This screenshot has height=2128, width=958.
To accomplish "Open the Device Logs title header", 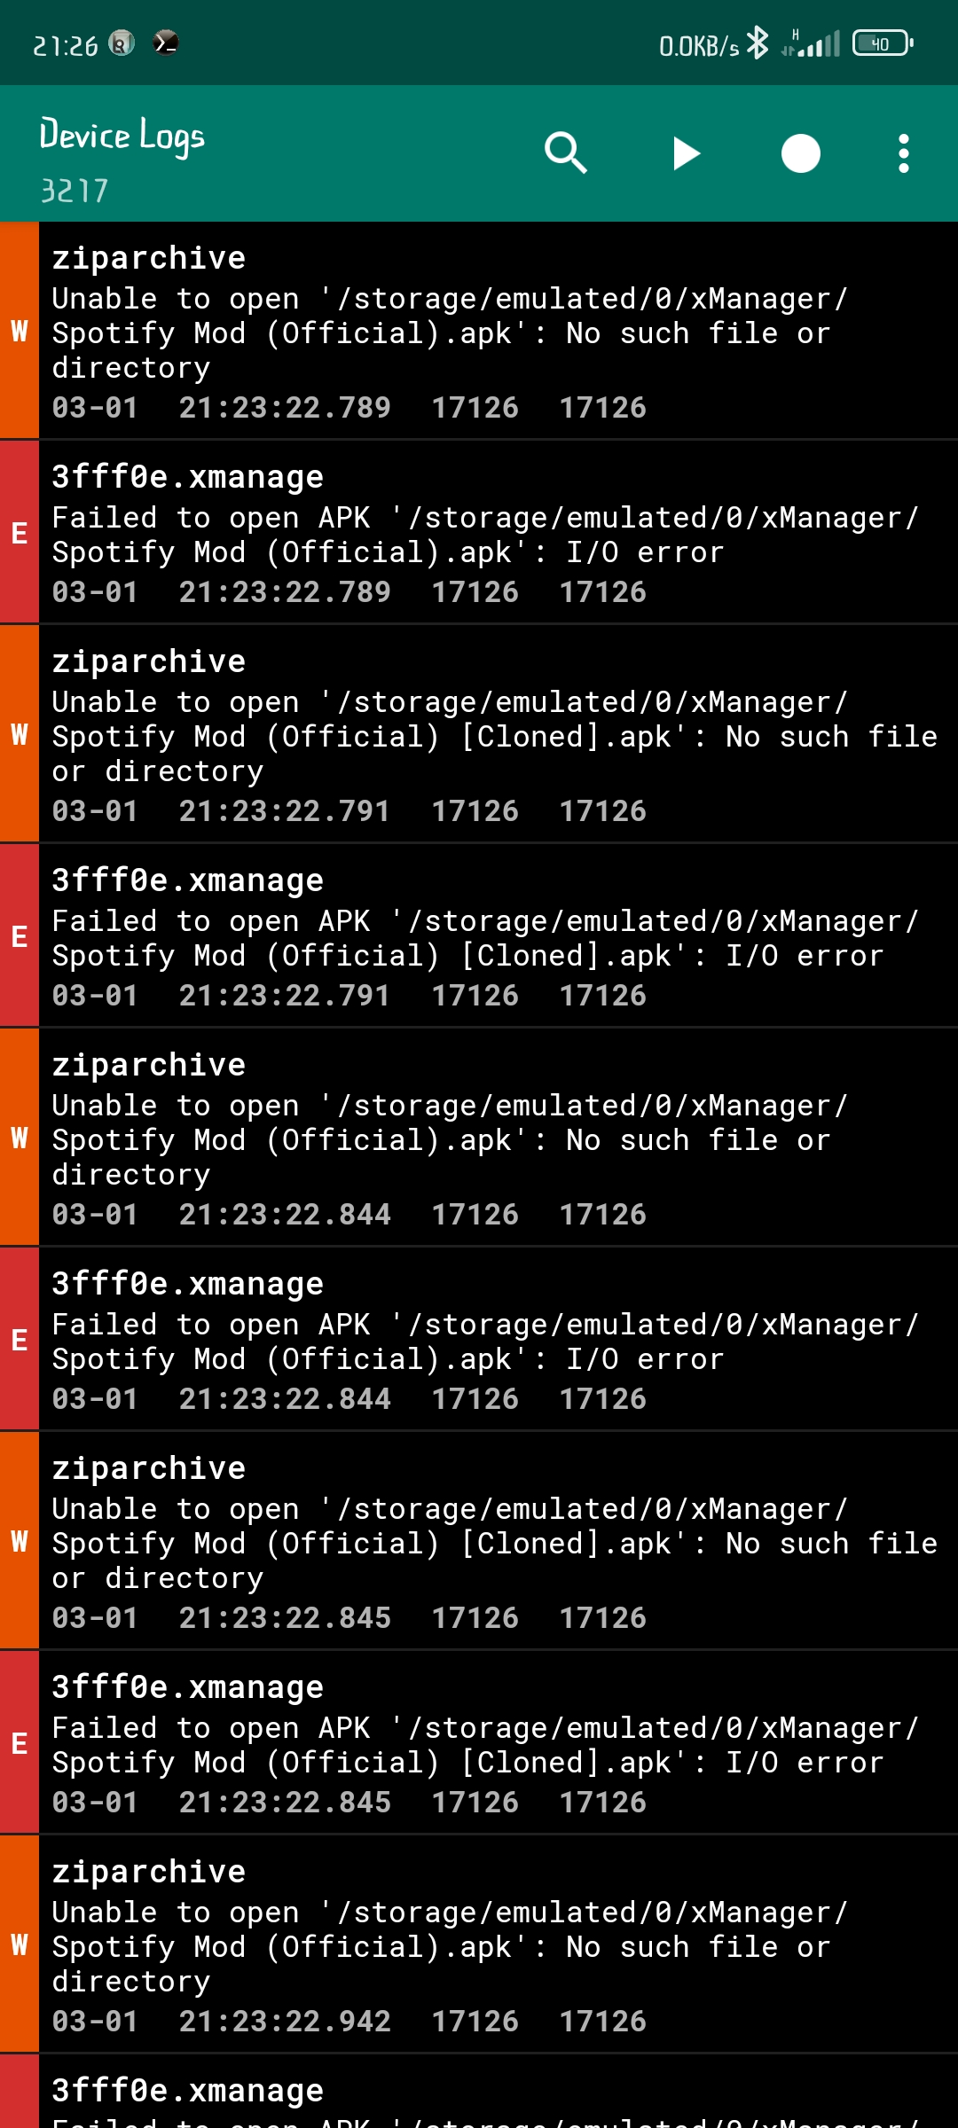I will [122, 135].
